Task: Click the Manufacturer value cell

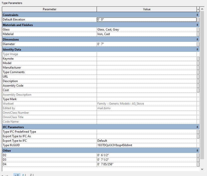Action: (146, 68)
